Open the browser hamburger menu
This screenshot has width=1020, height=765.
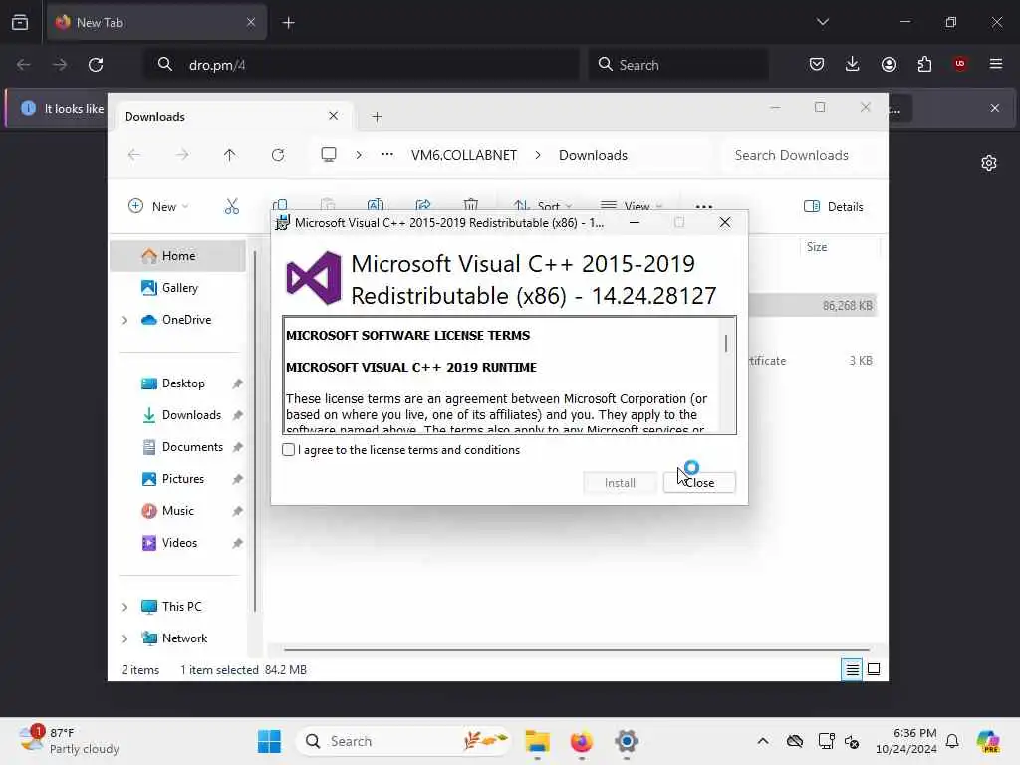coord(996,64)
